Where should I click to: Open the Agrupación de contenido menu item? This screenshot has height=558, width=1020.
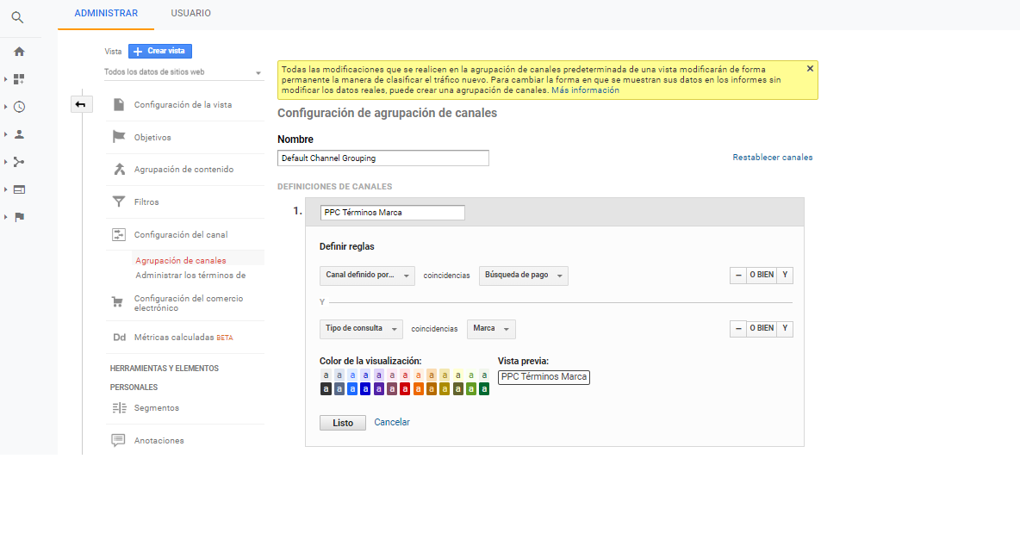point(183,169)
